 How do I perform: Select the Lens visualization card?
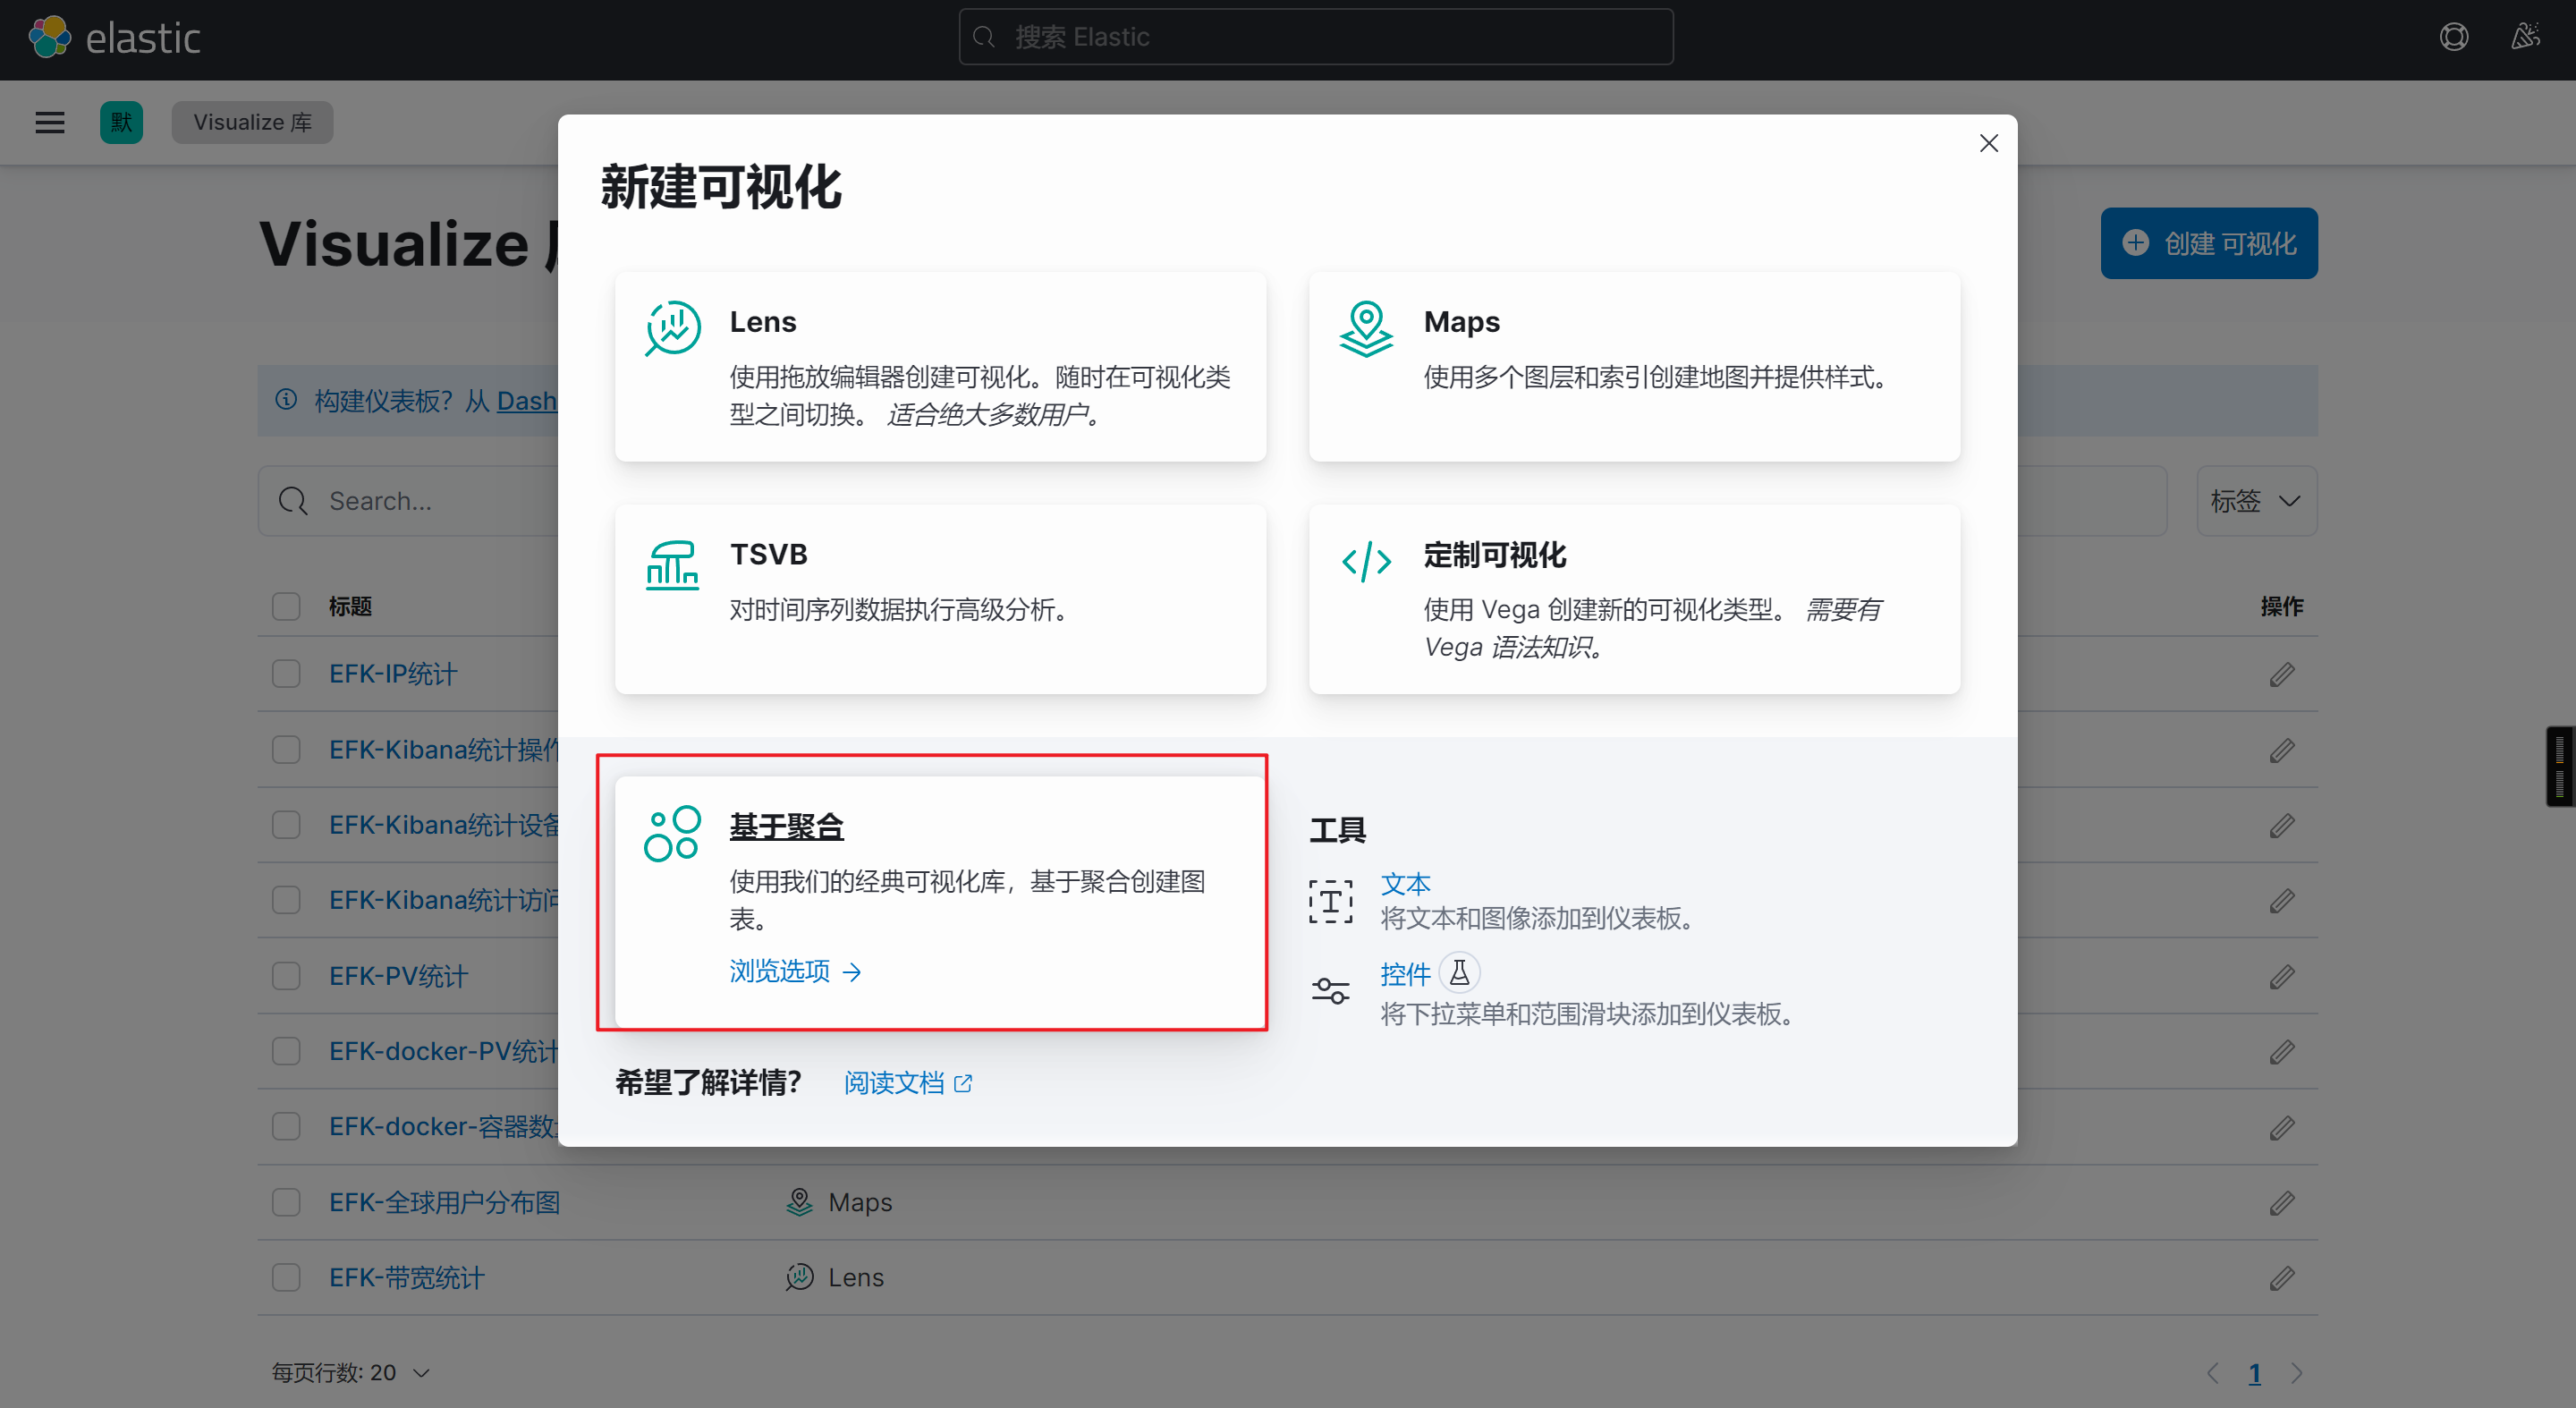coord(940,367)
